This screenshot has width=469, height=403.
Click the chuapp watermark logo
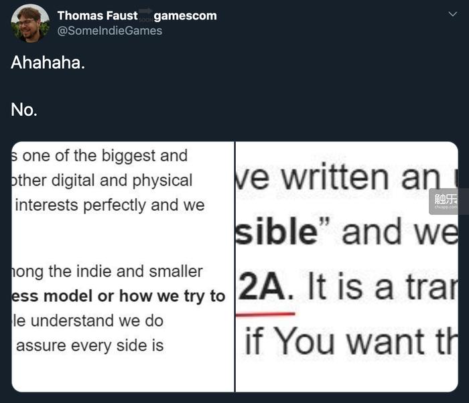pyautogui.click(x=445, y=200)
